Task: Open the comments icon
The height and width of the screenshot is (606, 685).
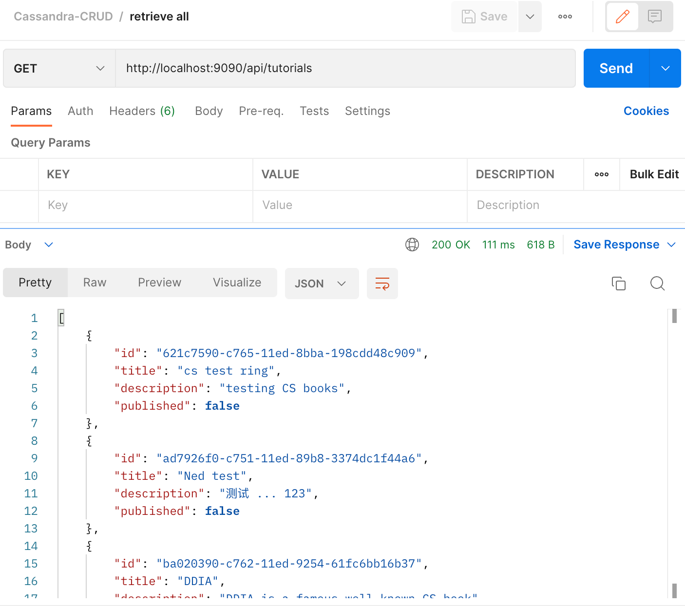Action: pos(655,17)
